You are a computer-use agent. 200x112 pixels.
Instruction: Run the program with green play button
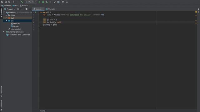click(x=39, y=2)
